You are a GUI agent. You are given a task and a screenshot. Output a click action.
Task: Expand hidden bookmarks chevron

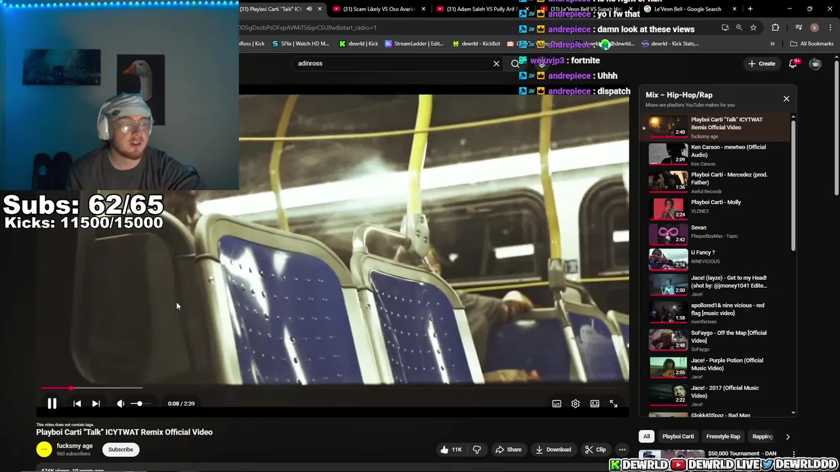pos(772,44)
